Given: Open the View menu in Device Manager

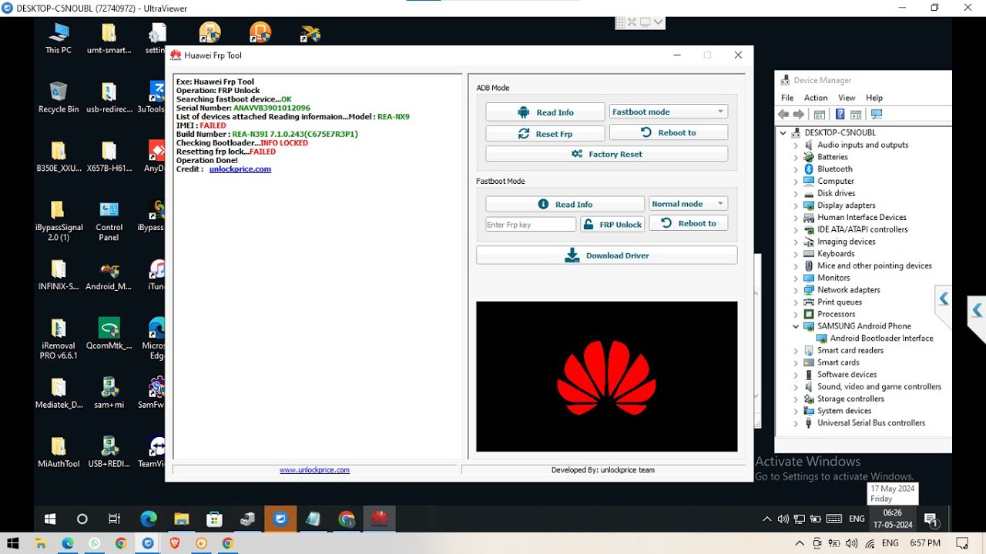Looking at the screenshot, I should pyautogui.click(x=847, y=98).
